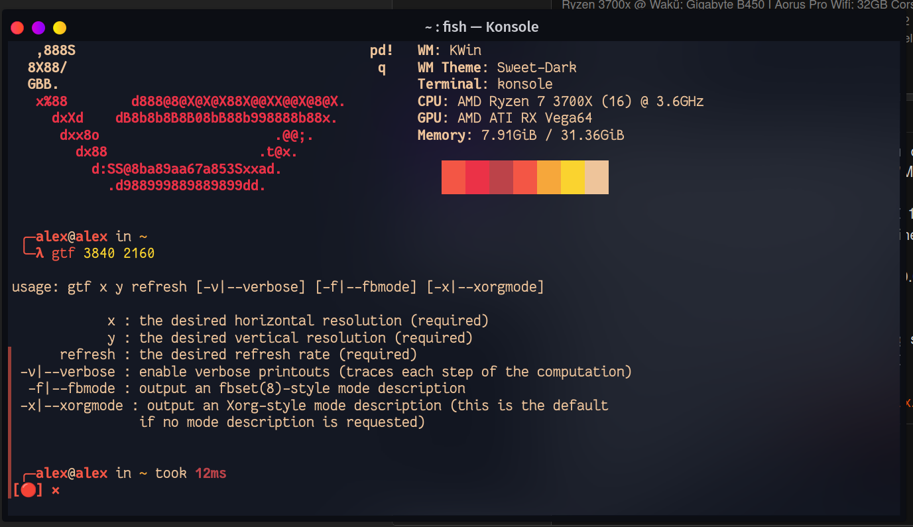
Task: Click the "Sweet-Dark" WM theme value
Action: (537, 68)
